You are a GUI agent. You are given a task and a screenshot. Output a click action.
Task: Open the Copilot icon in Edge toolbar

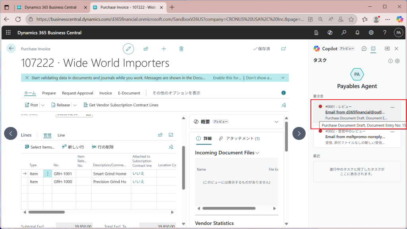[x=400, y=19]
